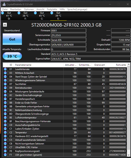Click status icon of Suchfehler row

pos(5,84)
